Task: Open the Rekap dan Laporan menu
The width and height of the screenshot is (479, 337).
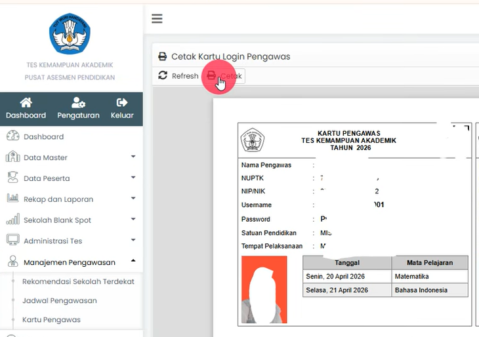Action: (x=58, y=199)
